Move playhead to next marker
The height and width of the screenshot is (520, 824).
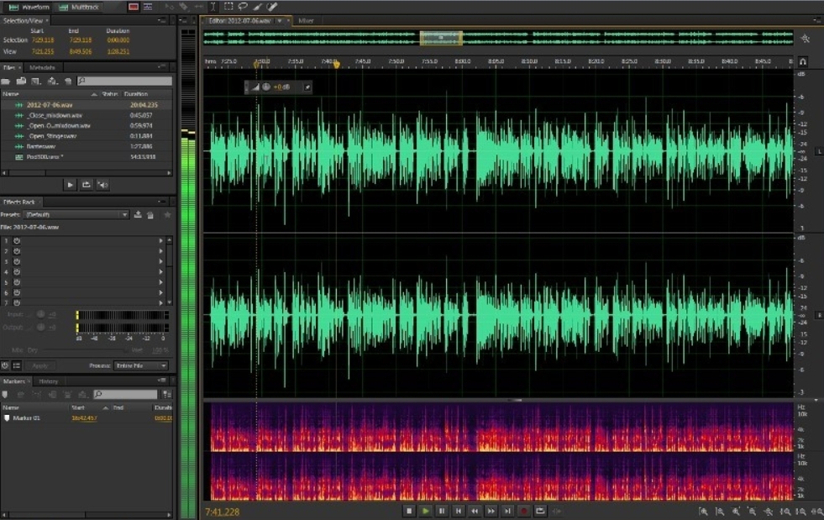pos(507,511)
